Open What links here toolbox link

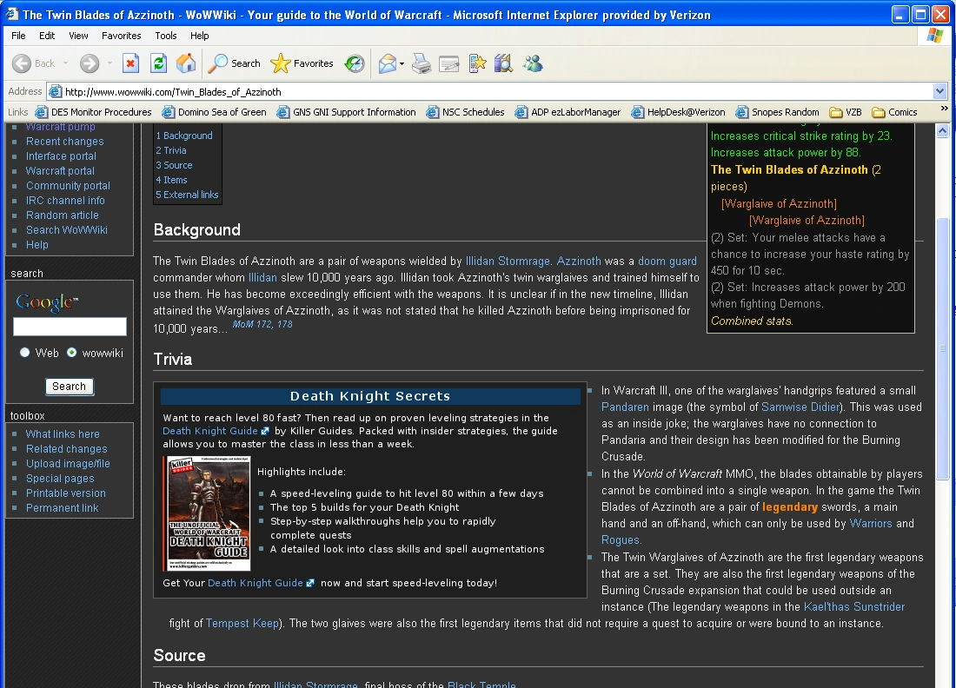pos(63,433)
